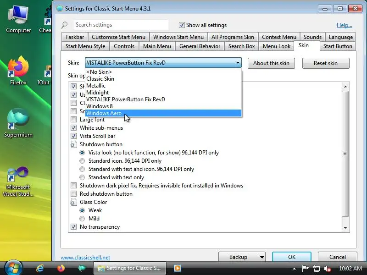367x275 pixels.
Task: Switch to the Start Menu Style tab
Action: 85,46
